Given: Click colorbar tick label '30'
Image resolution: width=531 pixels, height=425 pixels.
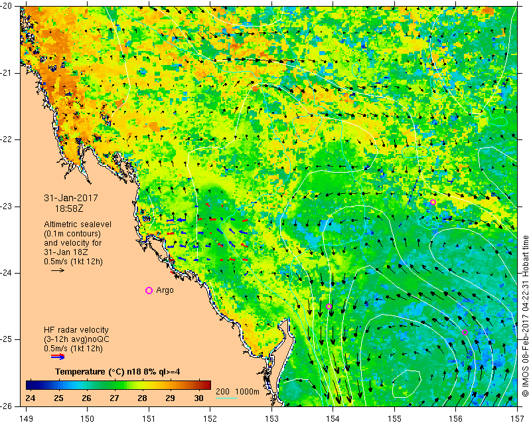Looking at the screenshot, I should click(x=198, y=398).
